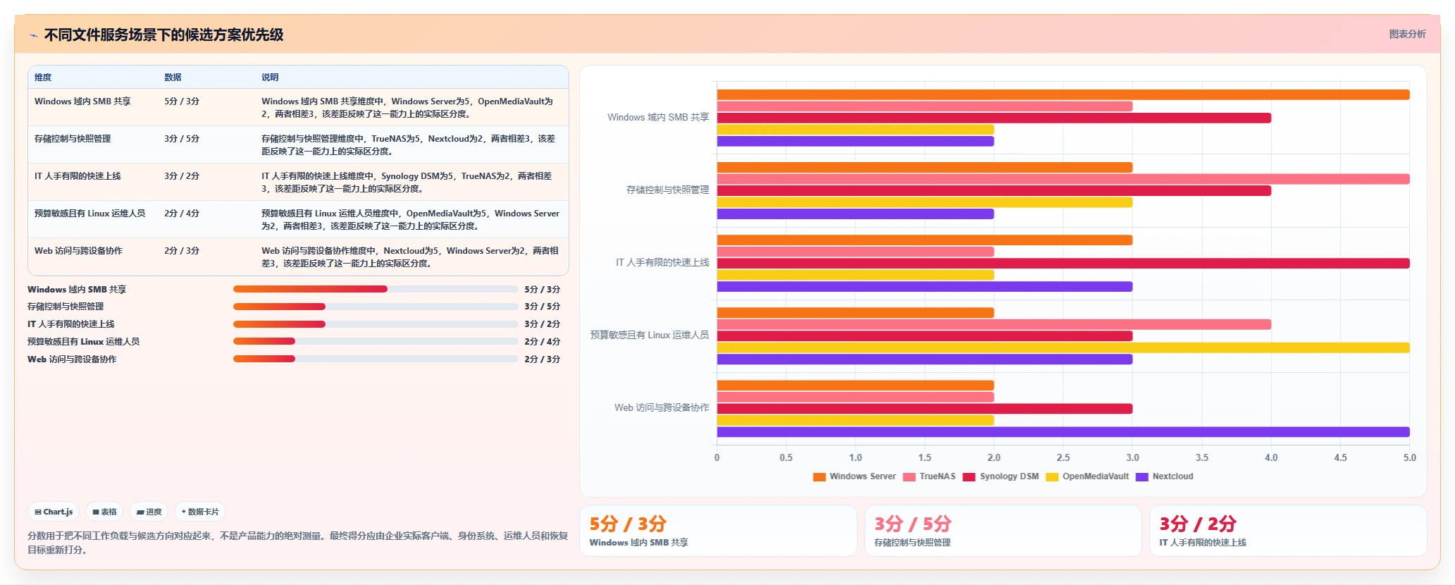
Task: Click the 预算敏感且有 Linux 运维人员 progress bar
Action: 376,341
